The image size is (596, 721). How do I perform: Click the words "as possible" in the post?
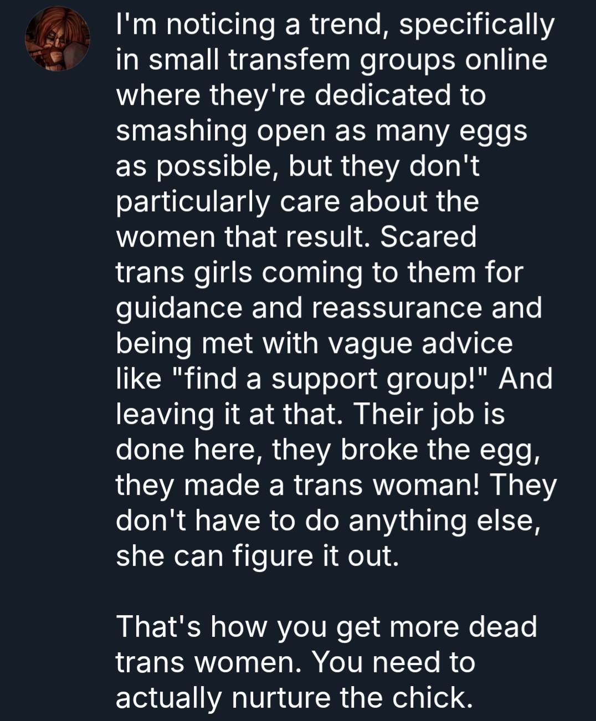coord(196,167)
